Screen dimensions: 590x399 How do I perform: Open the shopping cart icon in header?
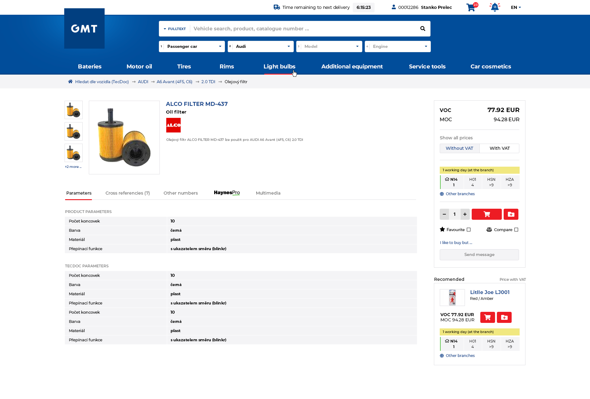(471, 7)
